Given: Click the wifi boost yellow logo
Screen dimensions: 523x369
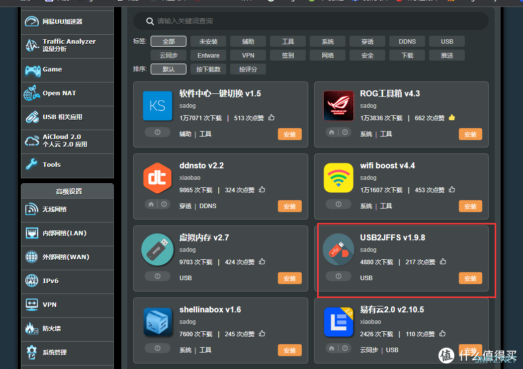Looking at the screenshot, I should (x=339, y=178).
